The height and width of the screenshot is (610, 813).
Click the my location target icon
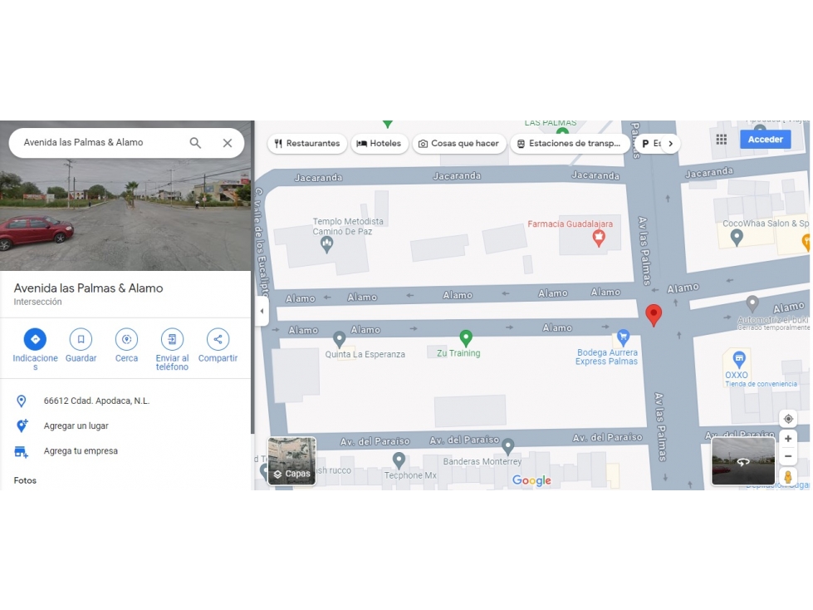click(788, 419)
